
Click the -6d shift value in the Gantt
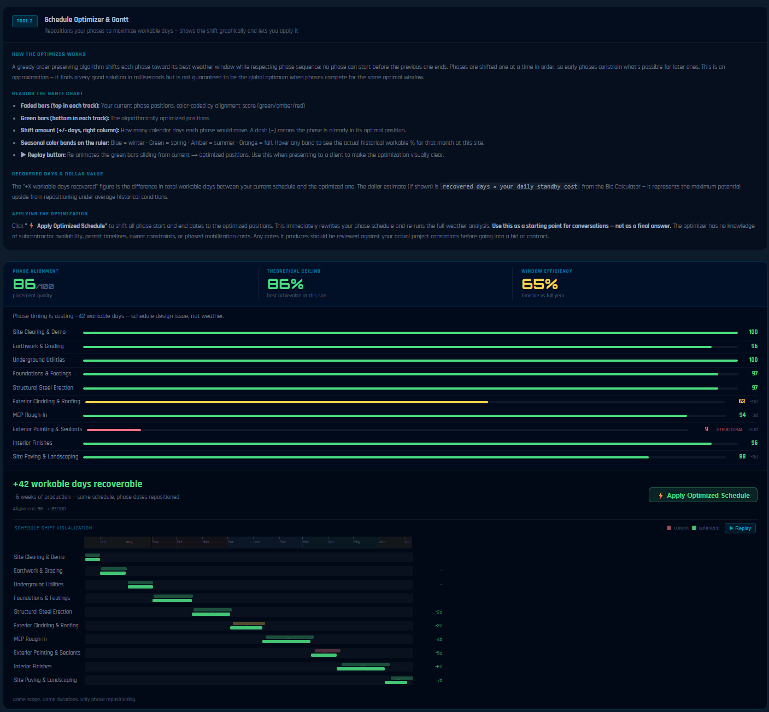point(439,667)
